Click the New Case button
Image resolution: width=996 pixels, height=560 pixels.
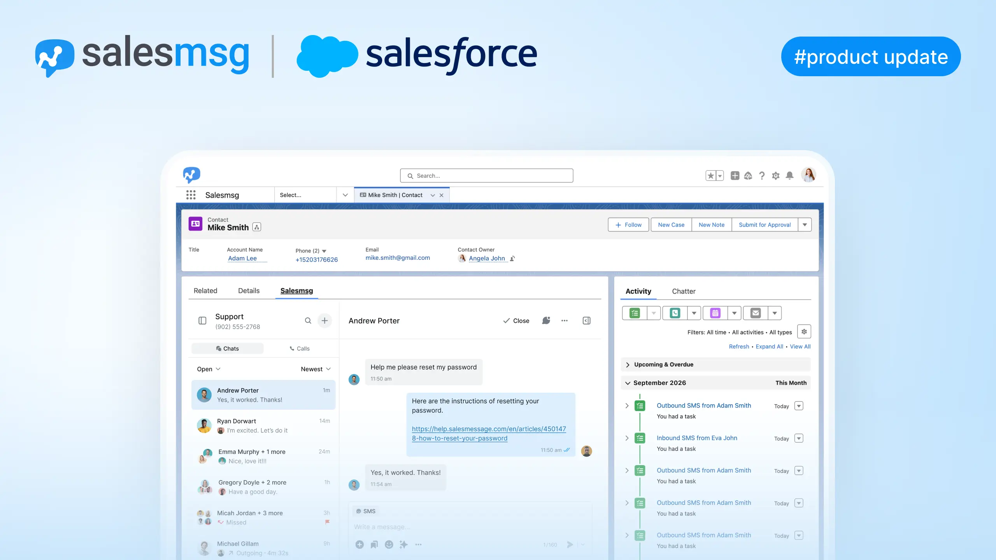click(671, 225)
